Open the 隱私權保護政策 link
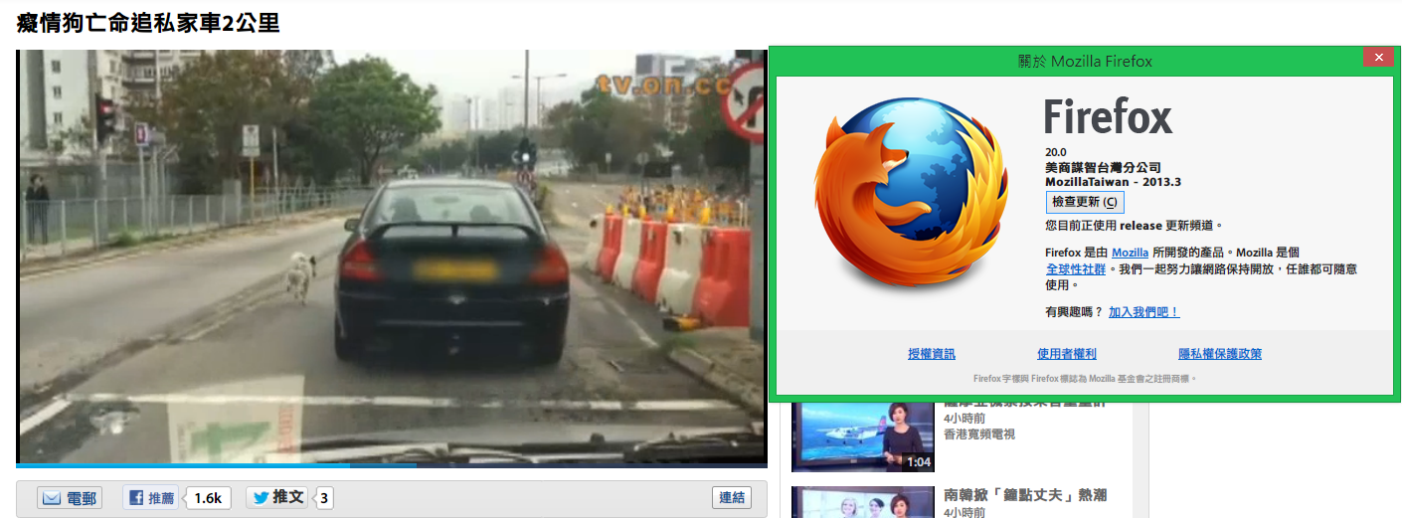Image resolution: width=1402 pixels, height=518 pixels. (x=1219, y=354)
